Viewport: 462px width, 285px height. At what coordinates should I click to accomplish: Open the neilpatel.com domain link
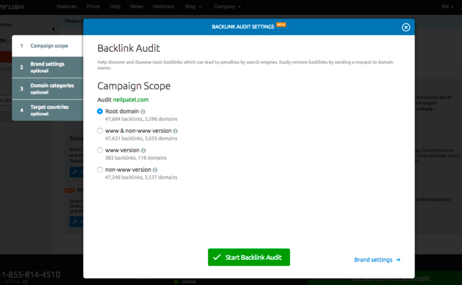coord(131,100)
